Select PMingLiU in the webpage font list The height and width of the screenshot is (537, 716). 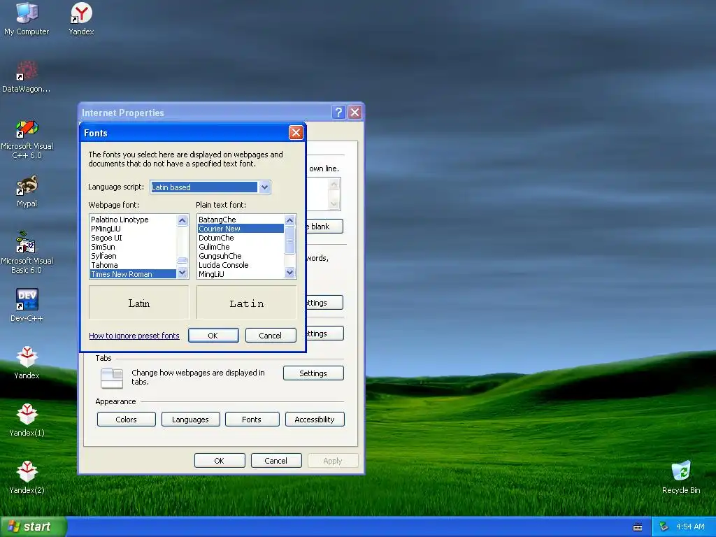pos(133,229)
